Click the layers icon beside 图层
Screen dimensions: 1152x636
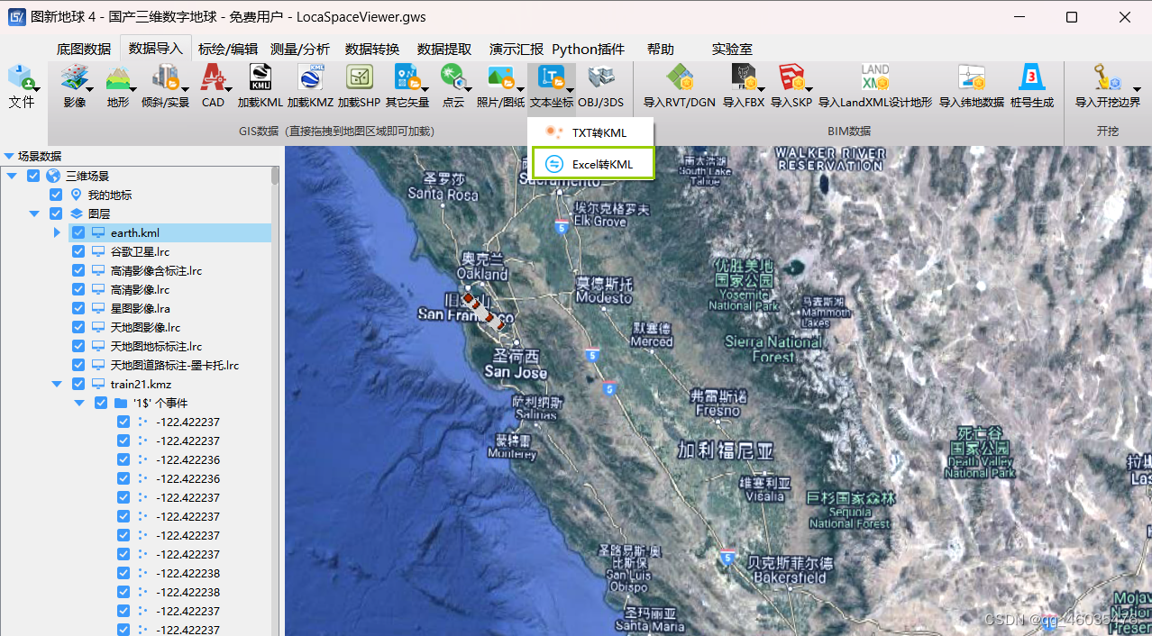click(x=77, y=214)
